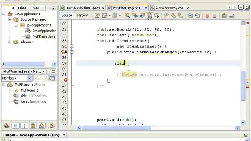Jump to Next Bookmark icon
Image resolution: width=251 pixels, height=141 pixels.
click(x=173, y=16)
